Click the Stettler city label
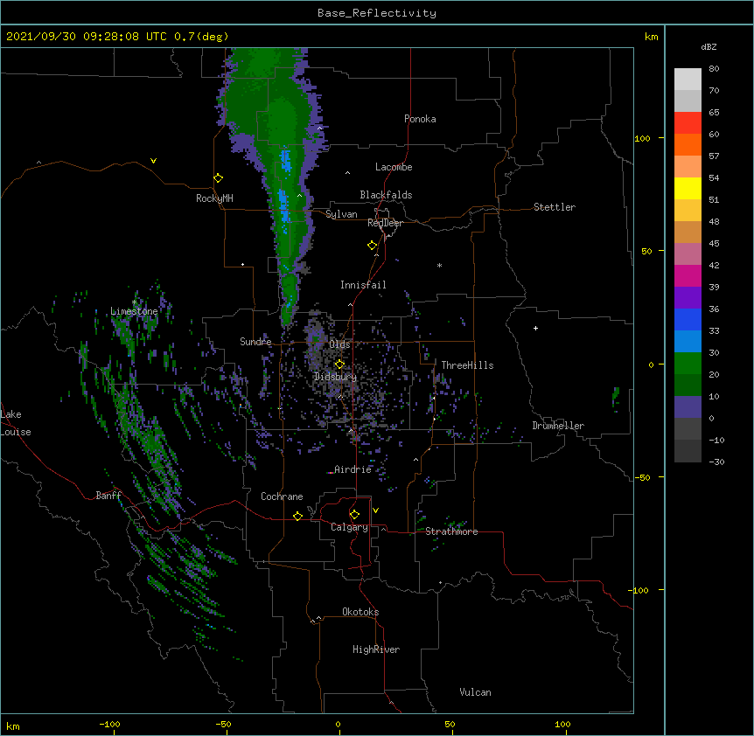This screenshot has height=736, width=754. pos(555,207)
